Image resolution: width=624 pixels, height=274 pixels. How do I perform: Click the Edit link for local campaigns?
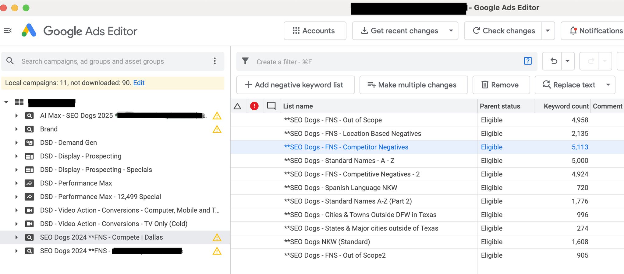click(139, 83)
